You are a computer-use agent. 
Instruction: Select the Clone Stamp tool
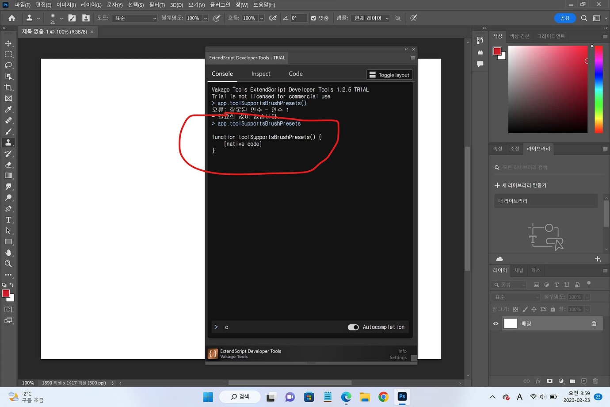(x=8, y=142)
